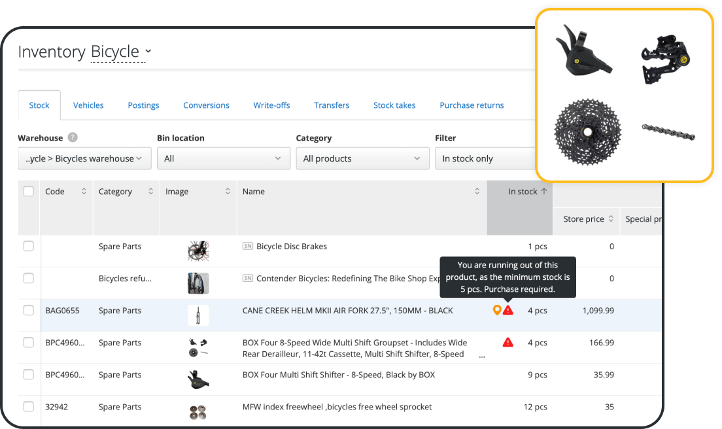Image resolution: width=722 pixels, height=429 pixels.
Task: Check the box for BAG0655 row
Action: [29, 311]
